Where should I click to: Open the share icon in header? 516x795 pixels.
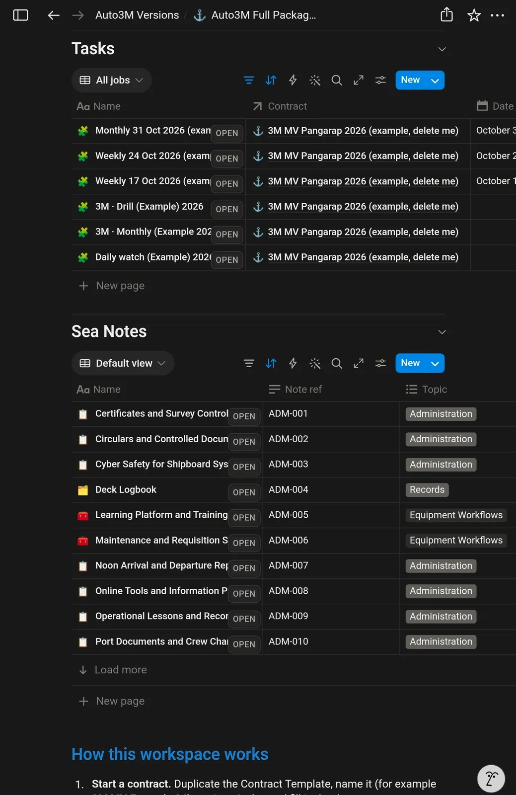pyautogui.click(x=446, y=14)
